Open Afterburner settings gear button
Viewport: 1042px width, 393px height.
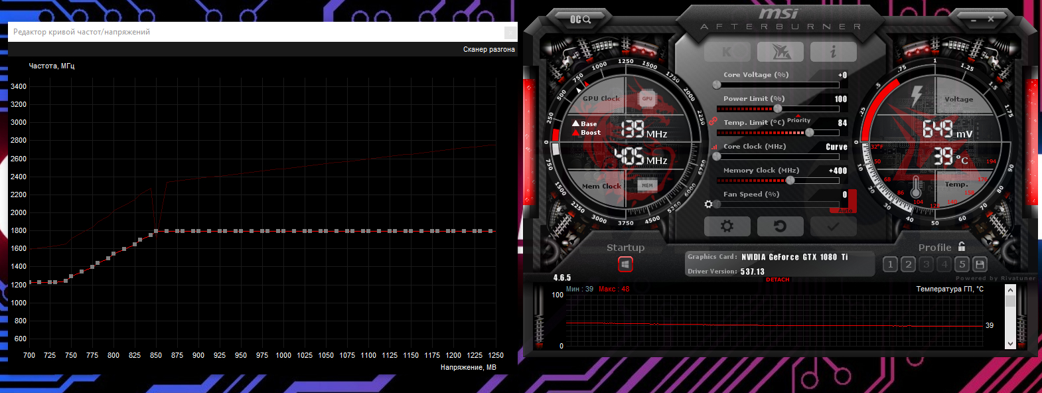tap(727, 226)
